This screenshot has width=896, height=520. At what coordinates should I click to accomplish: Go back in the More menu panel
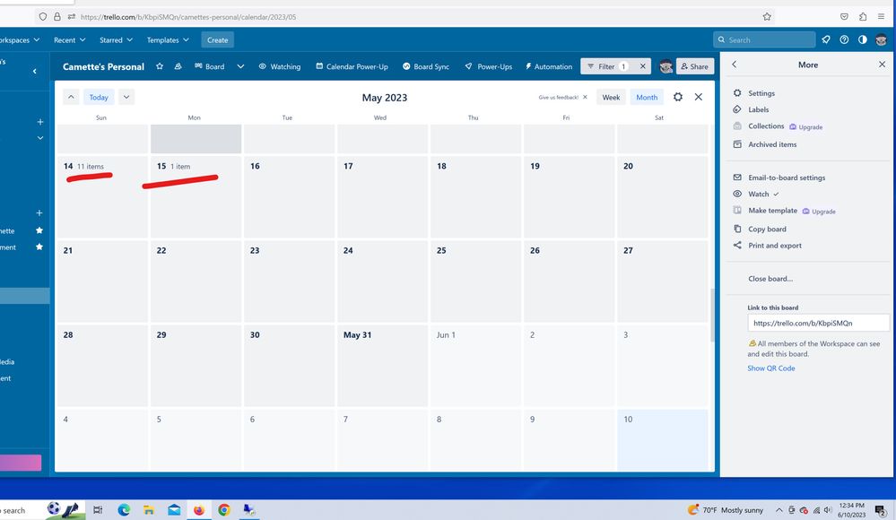click(735, 65)
